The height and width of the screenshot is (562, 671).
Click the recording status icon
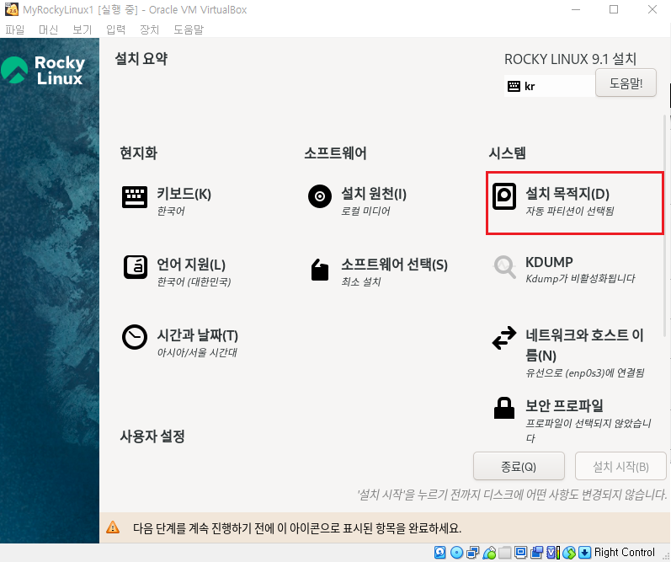tap(536, 553)
